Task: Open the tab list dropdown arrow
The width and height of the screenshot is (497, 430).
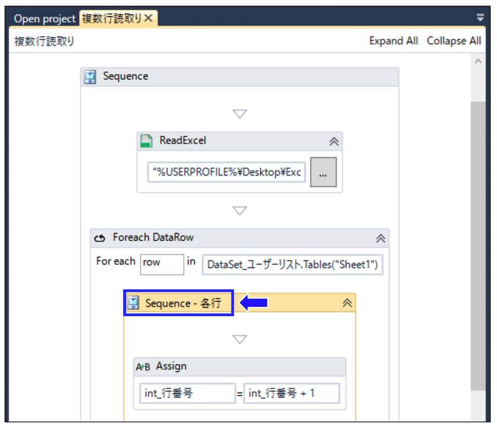Action: 480,17
